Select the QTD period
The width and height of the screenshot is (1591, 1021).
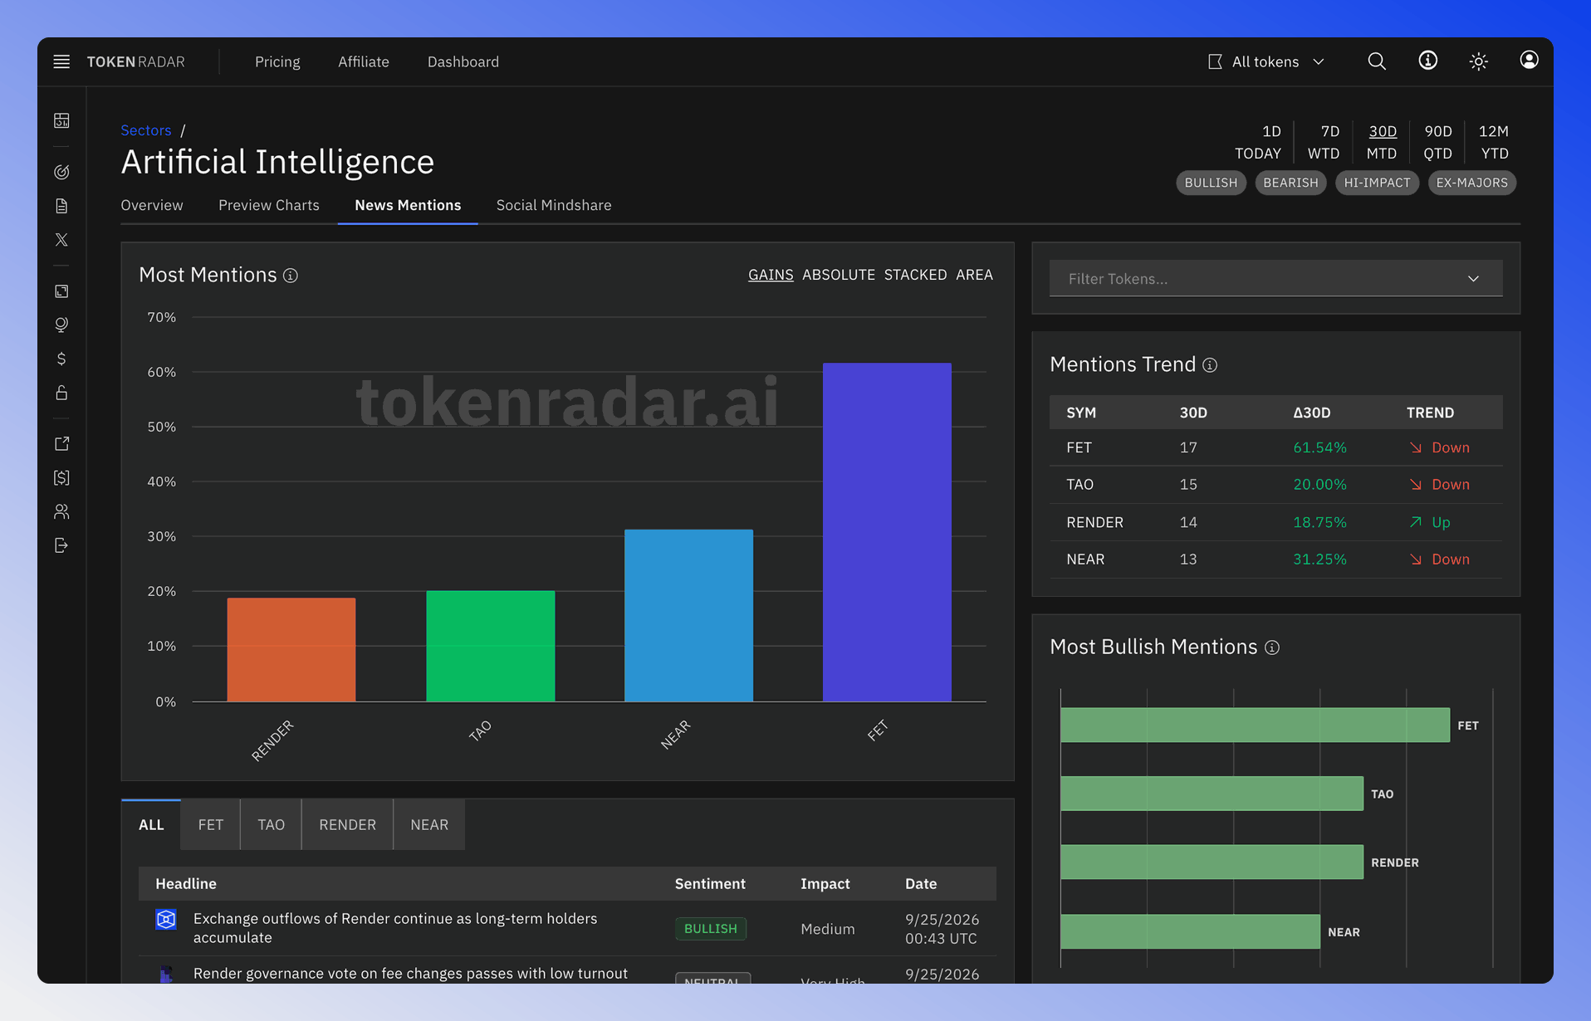click(x=1437, y=154)
